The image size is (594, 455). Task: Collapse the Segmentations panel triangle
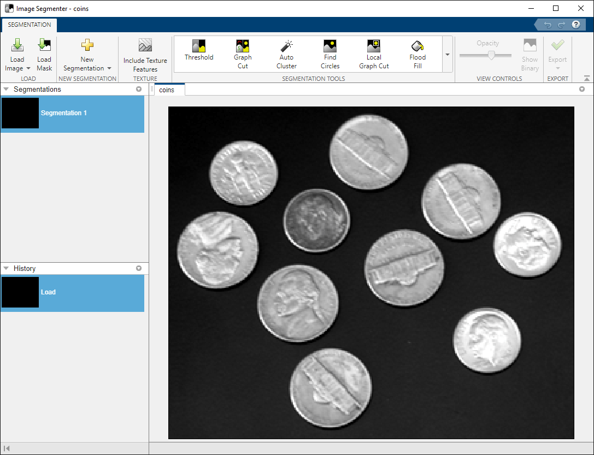[6, 89]
